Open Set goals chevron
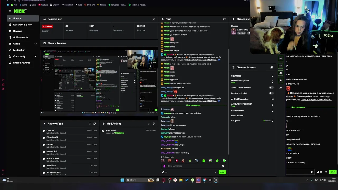 click(273, 121)
